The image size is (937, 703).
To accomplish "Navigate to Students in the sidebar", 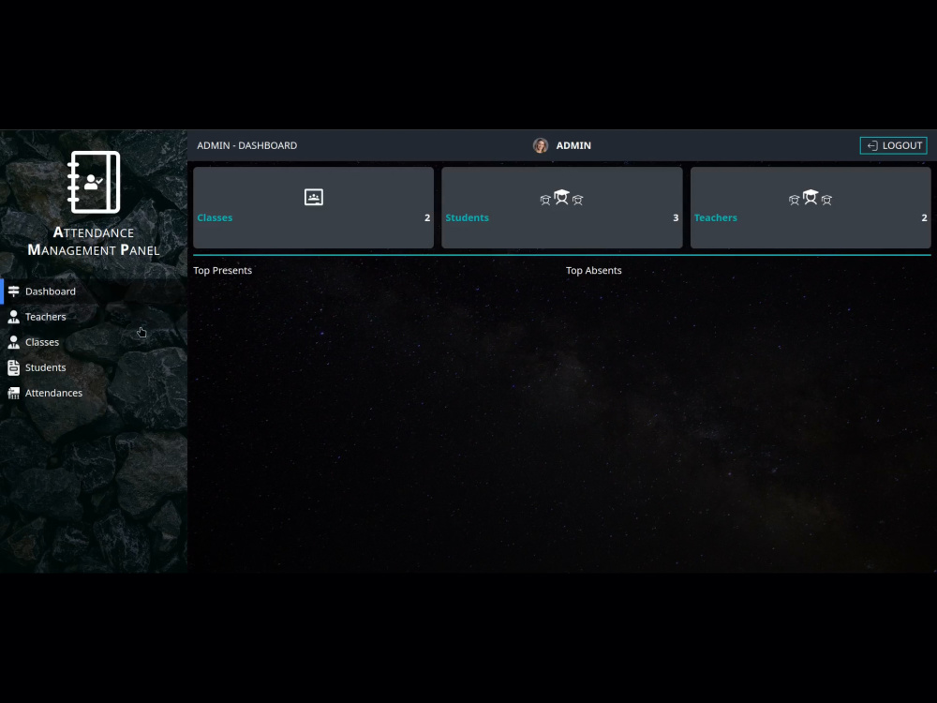I will (94, 367).
